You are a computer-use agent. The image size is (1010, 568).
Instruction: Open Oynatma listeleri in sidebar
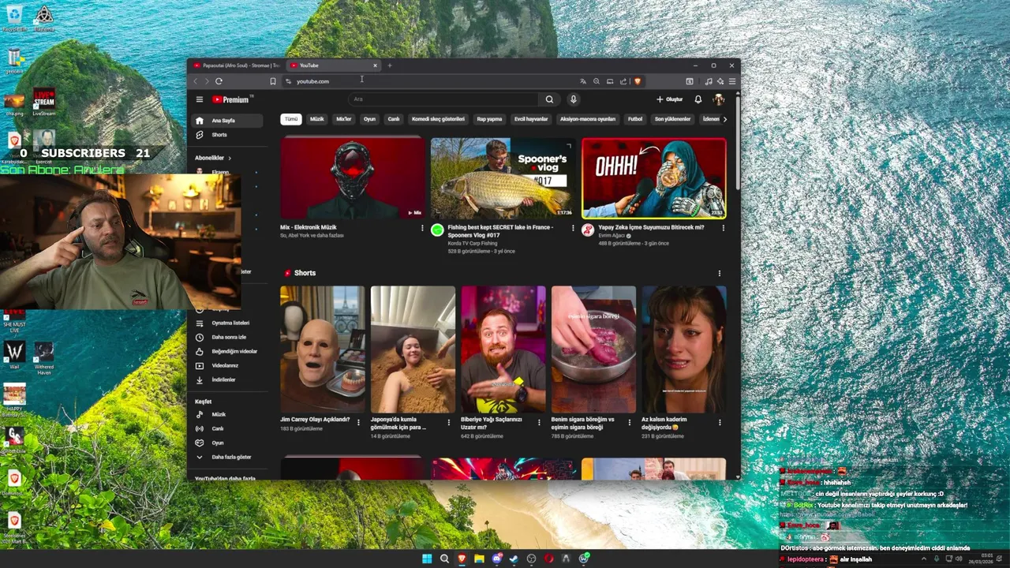229,323
